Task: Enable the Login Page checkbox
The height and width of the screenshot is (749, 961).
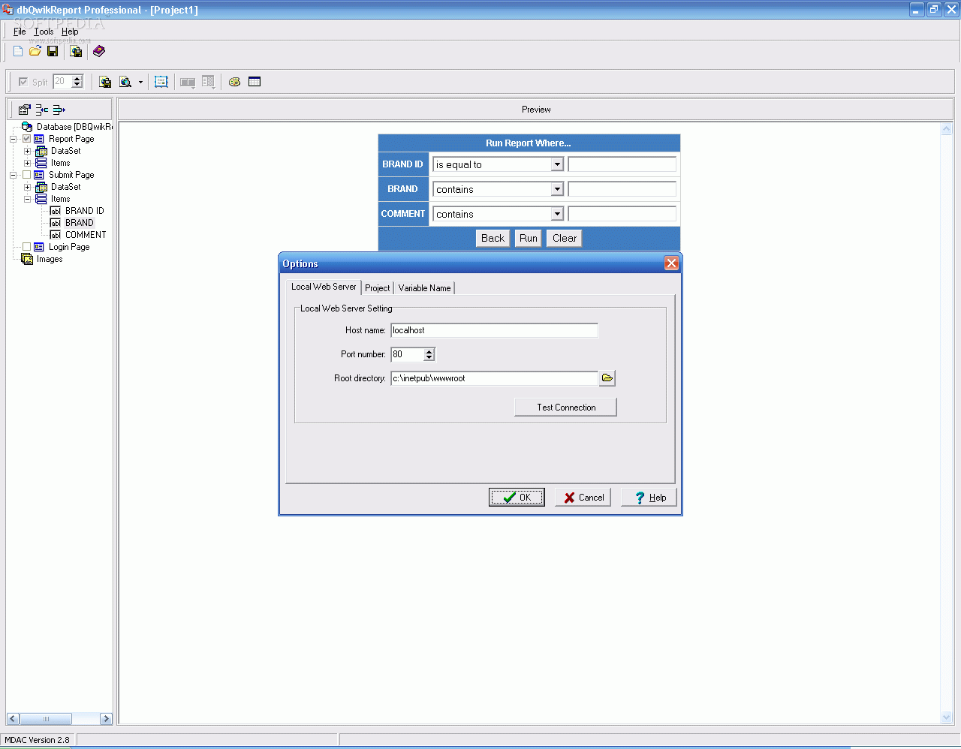Action: (27, 247)
